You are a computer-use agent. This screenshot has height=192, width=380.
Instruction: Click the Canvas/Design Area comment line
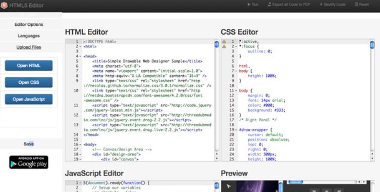(122, 150)
